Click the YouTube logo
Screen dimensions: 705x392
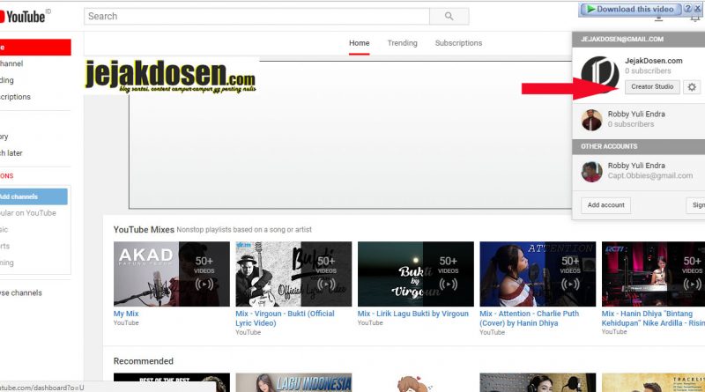[x=24, y=17]
